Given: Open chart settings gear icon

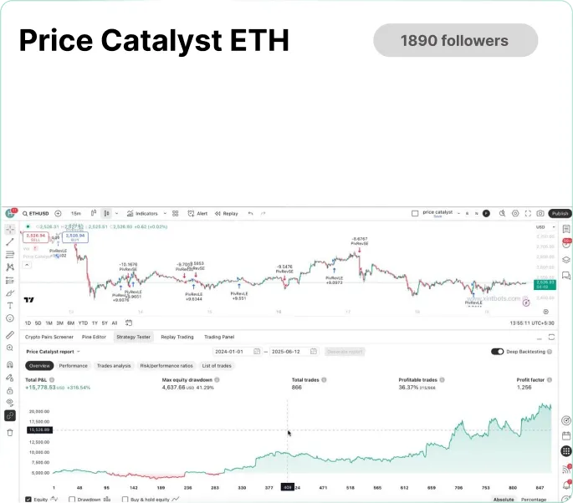Looking at the screenshot, I should [x=515, y=214].
